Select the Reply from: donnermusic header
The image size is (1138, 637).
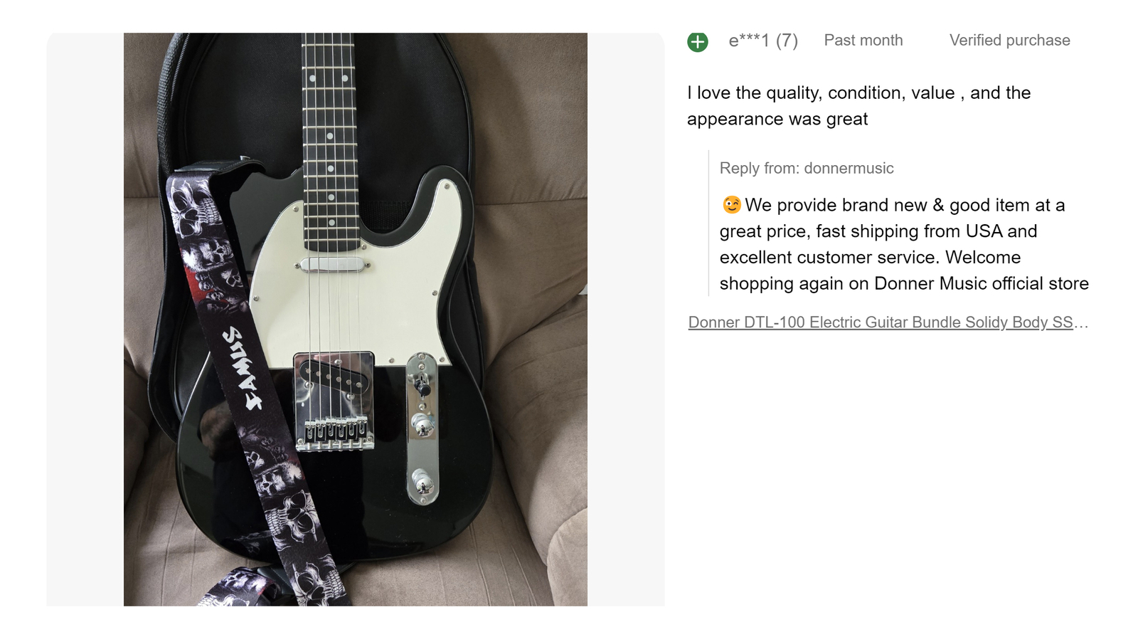click(807, 169)
